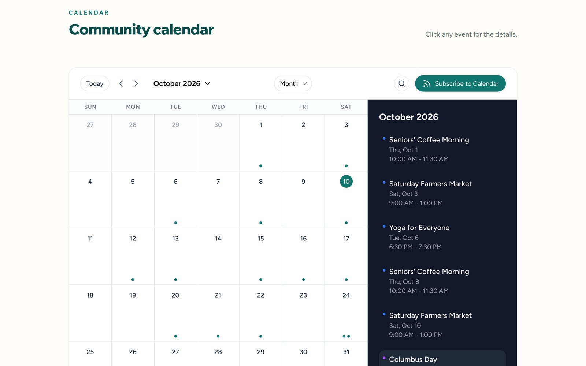
Task: Open Saturday Farmers Market on Sat, Oct 10
Action: [442, 325]
